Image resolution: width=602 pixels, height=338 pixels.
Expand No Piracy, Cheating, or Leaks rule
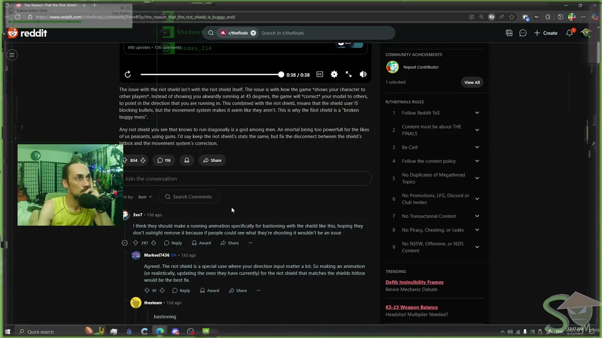477,230
